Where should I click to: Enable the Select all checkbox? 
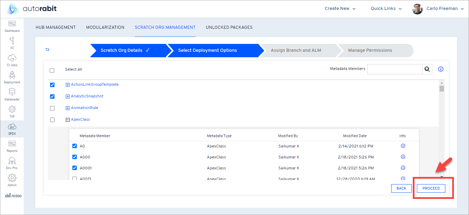[x=52, y=70]
